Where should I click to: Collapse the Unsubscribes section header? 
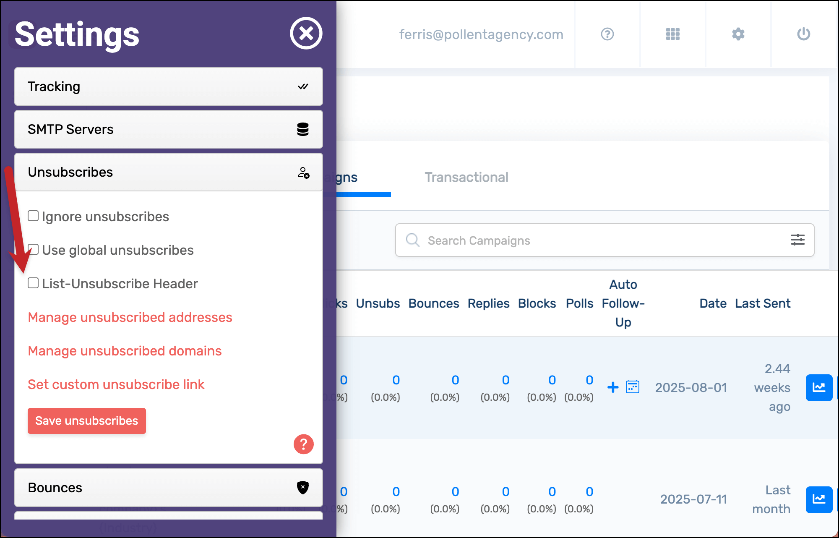click(x=168, y=172)
